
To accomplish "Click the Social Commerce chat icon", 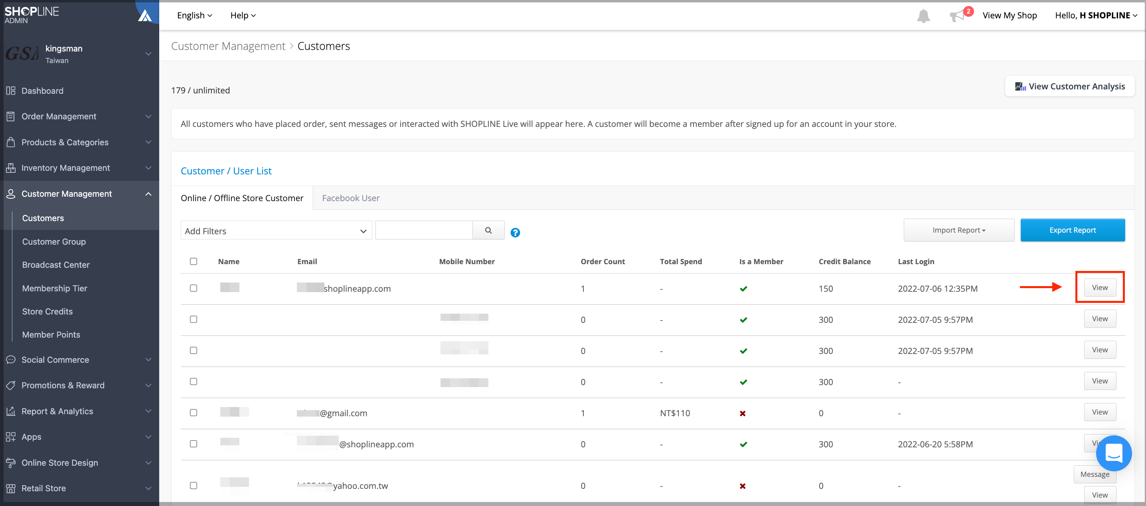I will click(x=11, y=359).
